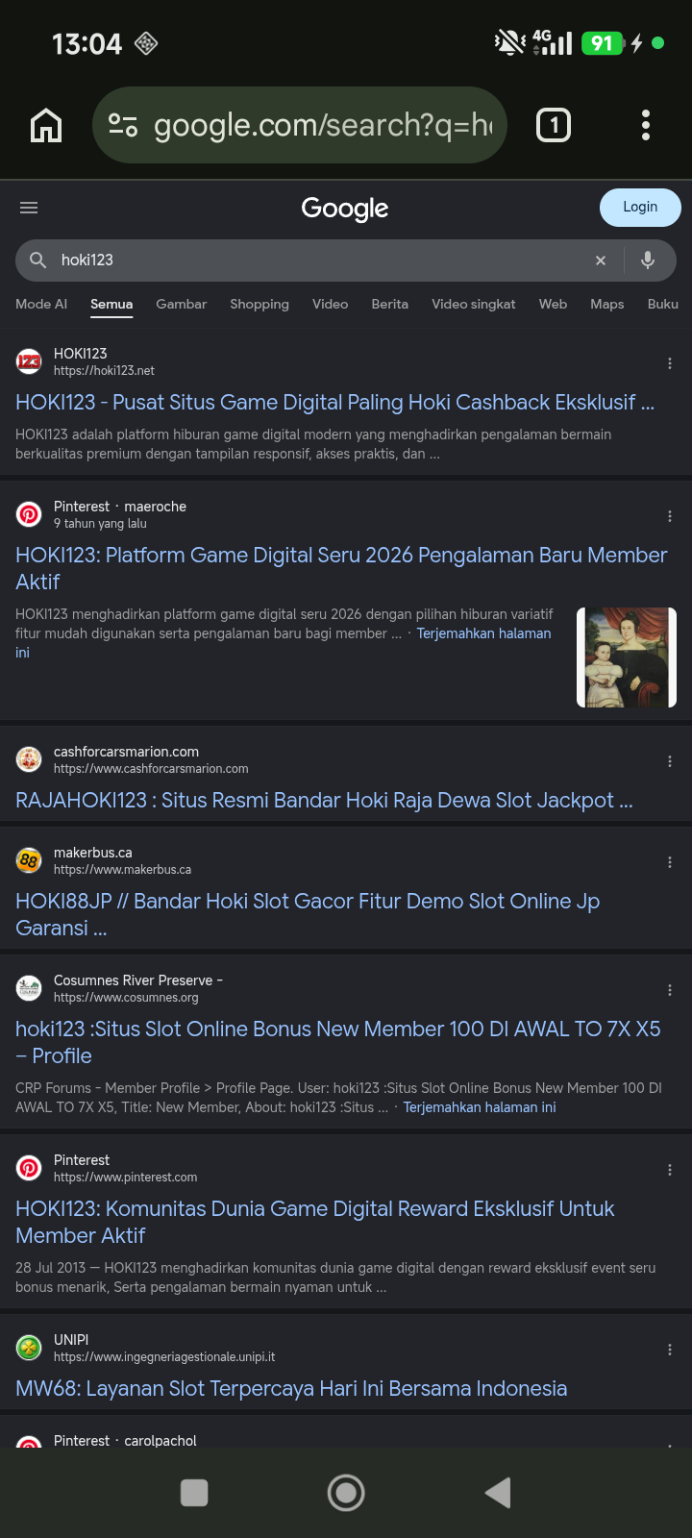Switch to Shopping tab
The width and height of the screenshot is (692, 1538).
pos(259,304)
